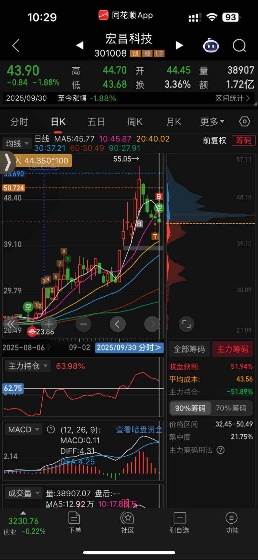Viewport: 258px width, 560px height.
Task: Open 2025/09/30 分时 intraday button
Action: tap(129, 348)
